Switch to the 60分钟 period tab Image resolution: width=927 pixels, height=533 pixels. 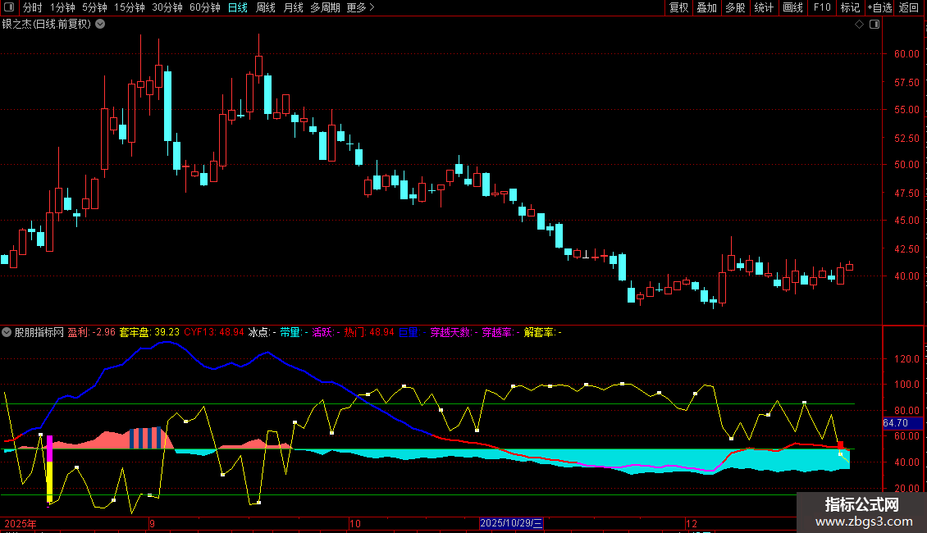pyautogui.click(x=204, y=8)
